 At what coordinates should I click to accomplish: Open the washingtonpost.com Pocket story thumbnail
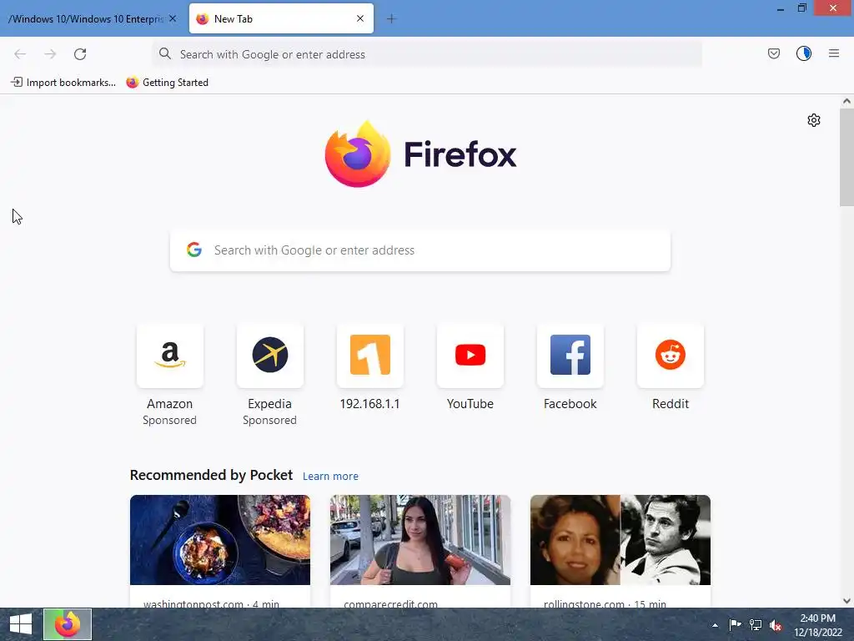220,540
